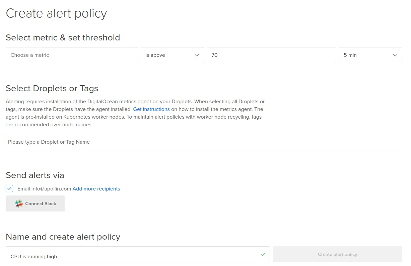
Task: Open the Choose a metric field
Action: pyautogui.click(x=72, y=55)
